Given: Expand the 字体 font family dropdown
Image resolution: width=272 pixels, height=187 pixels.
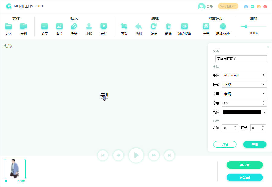Looking at the screenshot, I should (244, 75).
